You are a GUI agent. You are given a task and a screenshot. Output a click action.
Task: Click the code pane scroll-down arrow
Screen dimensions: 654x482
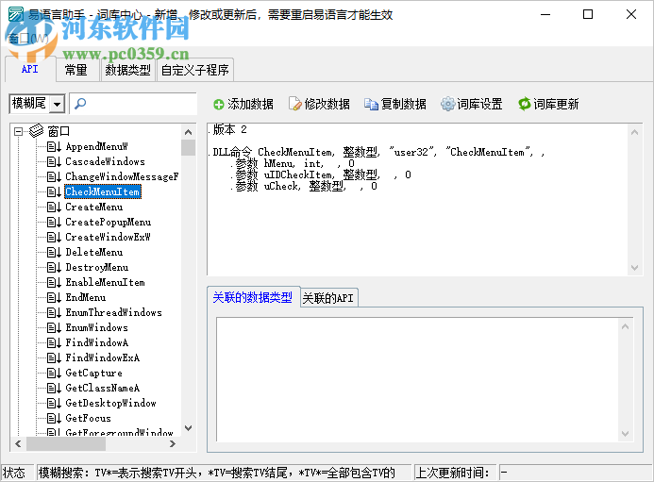(x=634, y=268)
